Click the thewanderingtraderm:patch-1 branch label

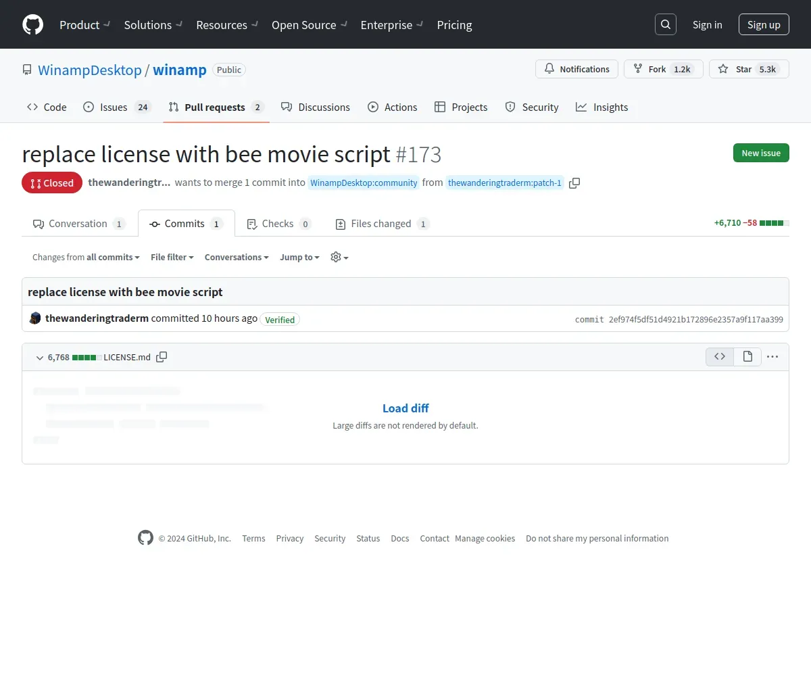tap(505, 183)
